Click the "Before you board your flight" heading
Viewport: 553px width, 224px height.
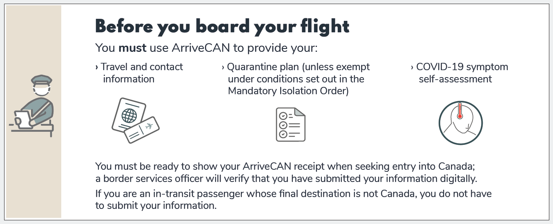[223, 27]
